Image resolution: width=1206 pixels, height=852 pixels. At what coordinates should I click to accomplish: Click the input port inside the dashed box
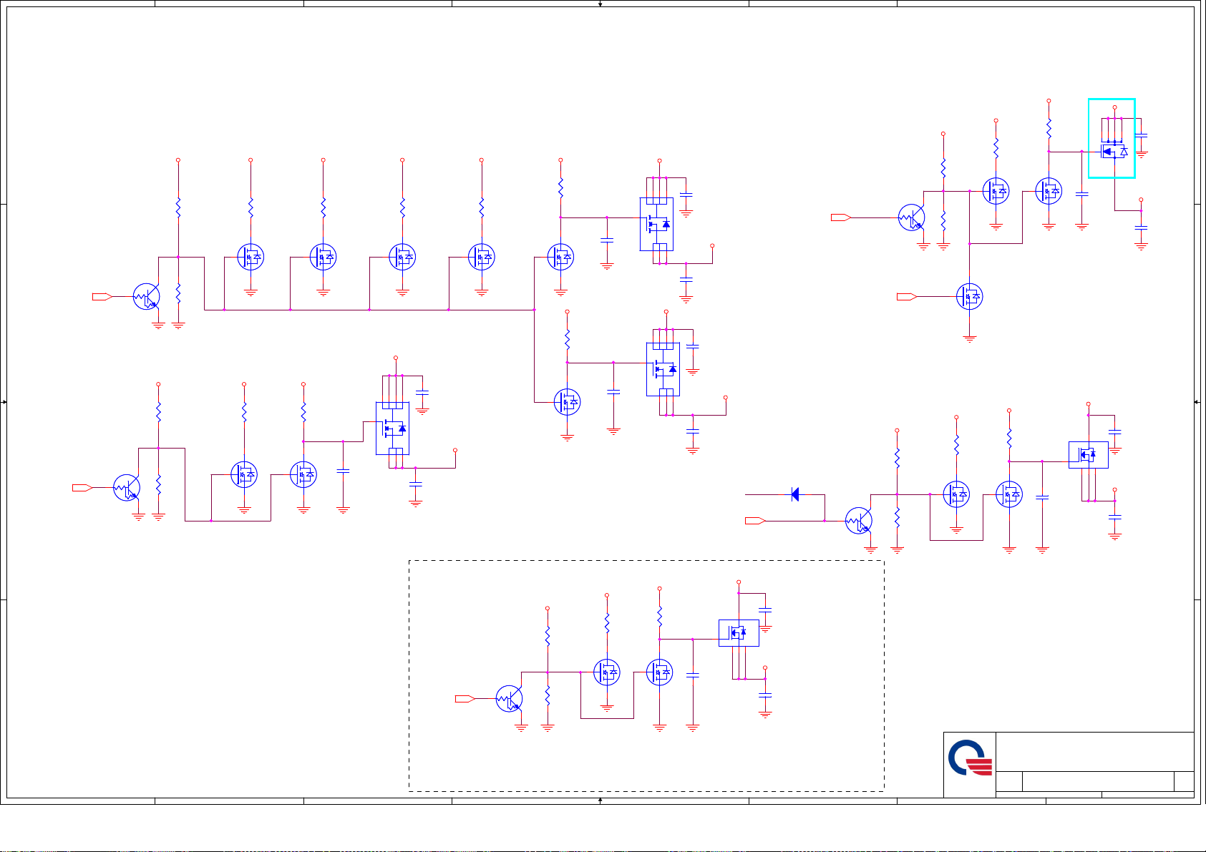[465, 699]
